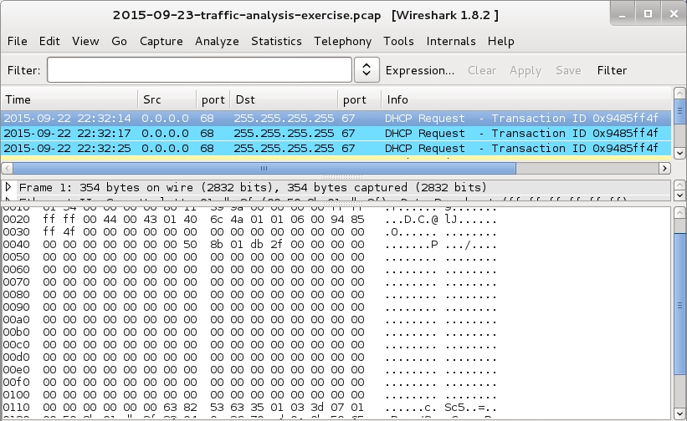Click hex pane scrollbar down arrow
Viewport: 687px width, 421px height.
(x=679, y=413)
